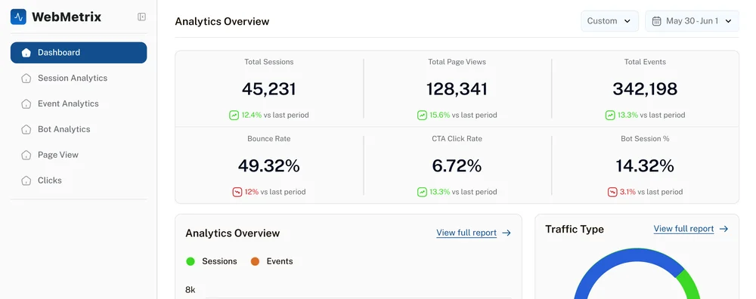Click the Bot Session % metric label
Screen dimensions: 756x299
645,139
